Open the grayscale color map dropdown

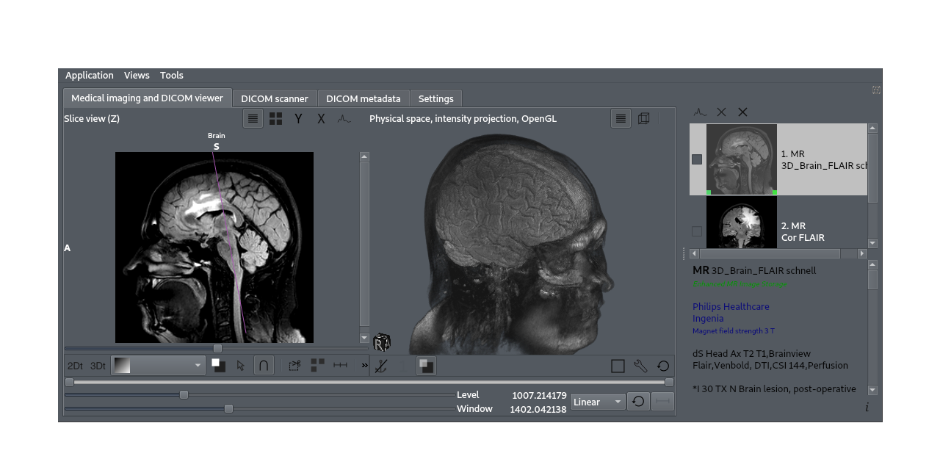[158, 366]
